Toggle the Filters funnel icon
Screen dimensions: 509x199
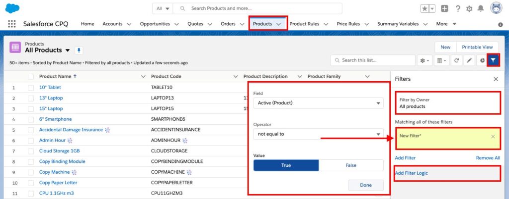click(494, 60)
